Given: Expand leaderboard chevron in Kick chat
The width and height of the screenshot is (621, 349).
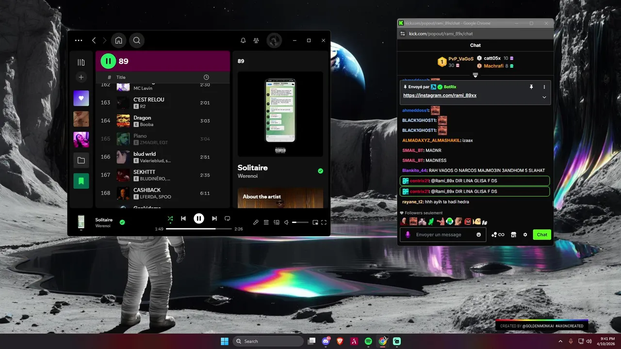Looking at the screenshot, I should (475, 75).
